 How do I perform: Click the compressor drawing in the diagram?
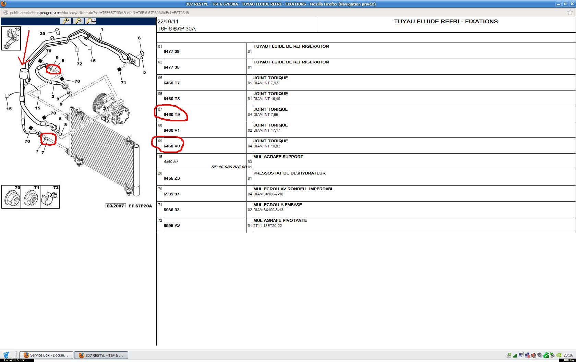[x=110, y=108]
